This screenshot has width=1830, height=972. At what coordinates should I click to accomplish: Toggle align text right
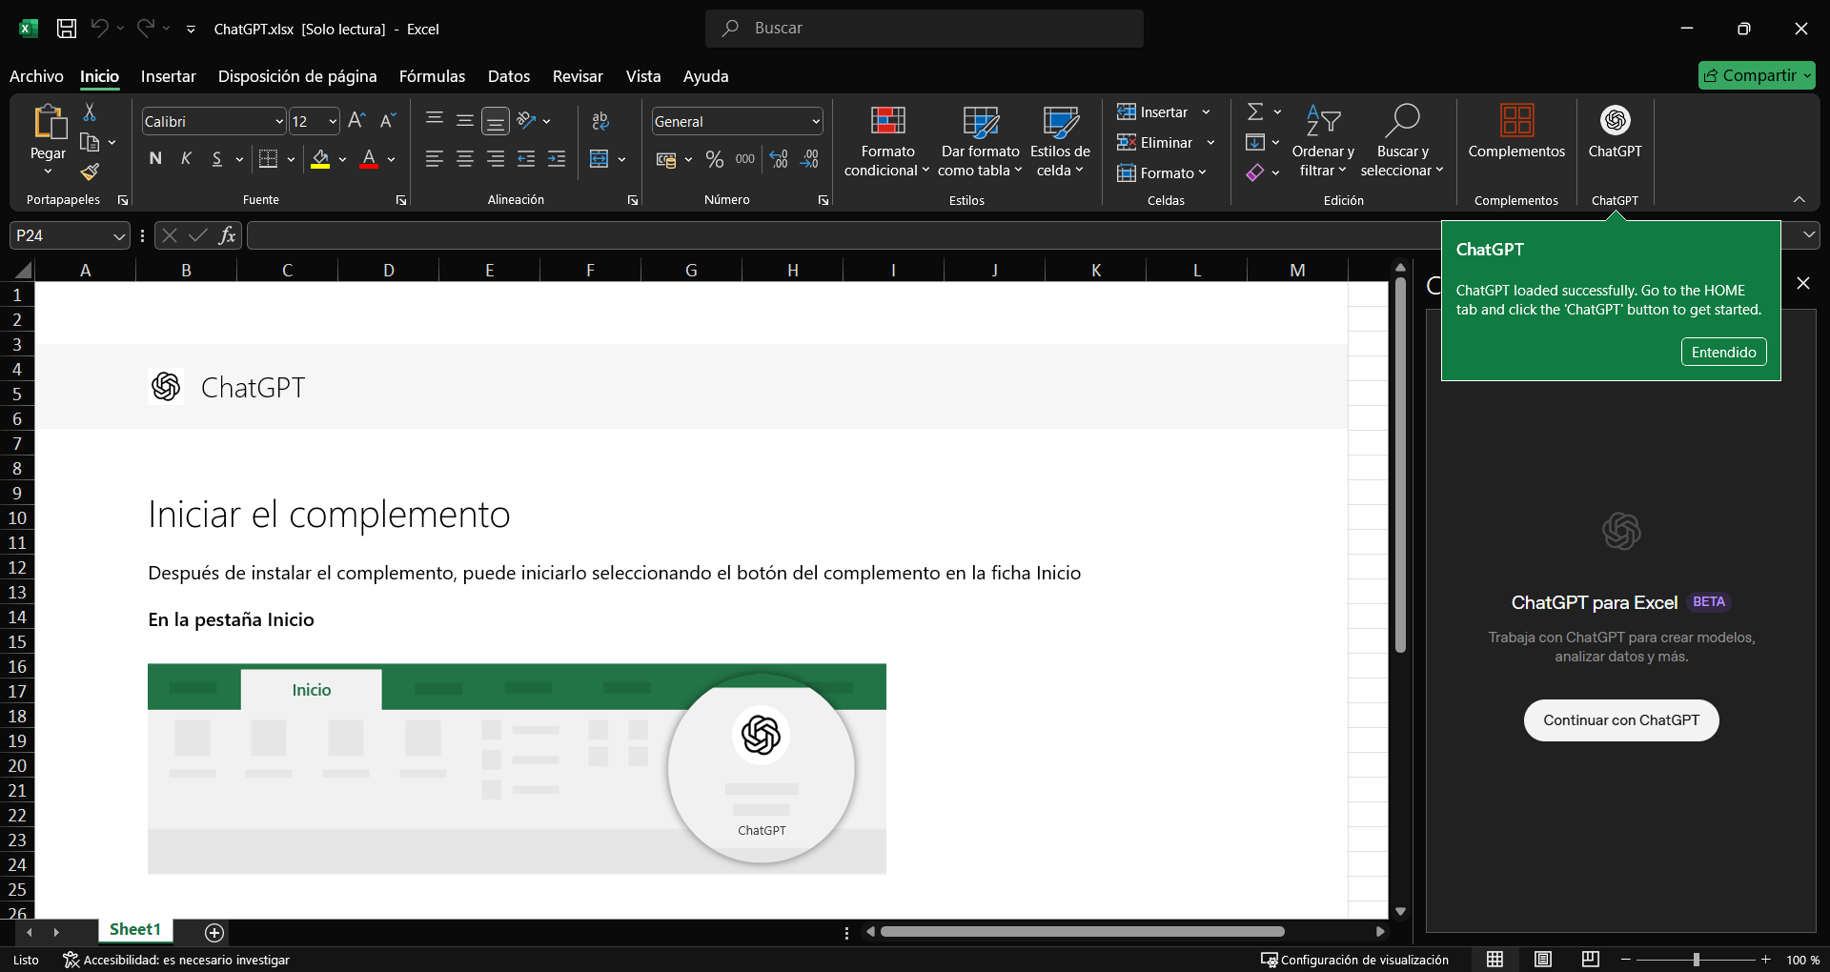pos(496,159)
